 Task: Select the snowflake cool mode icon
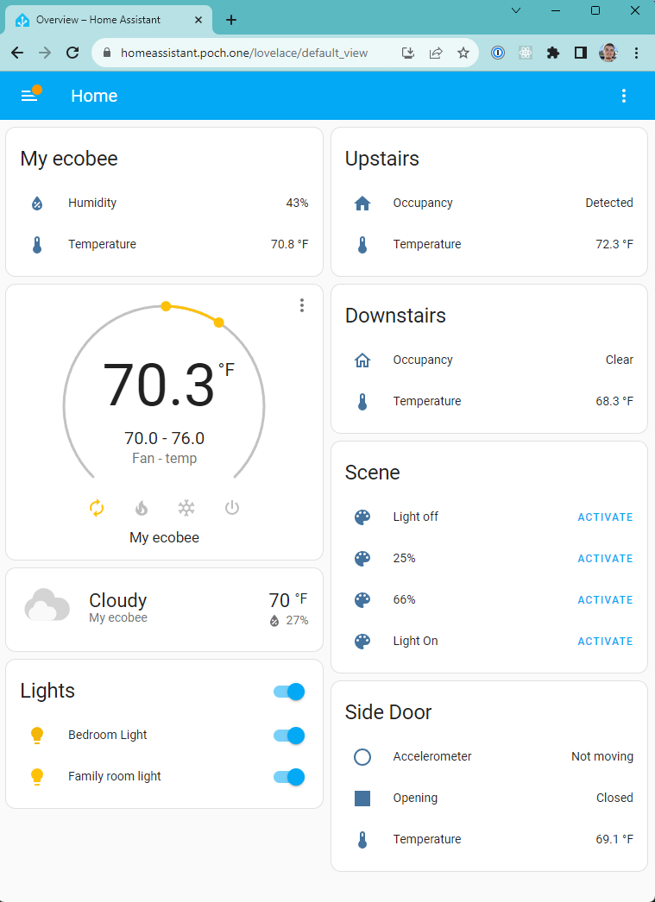(x=186, y=508)
